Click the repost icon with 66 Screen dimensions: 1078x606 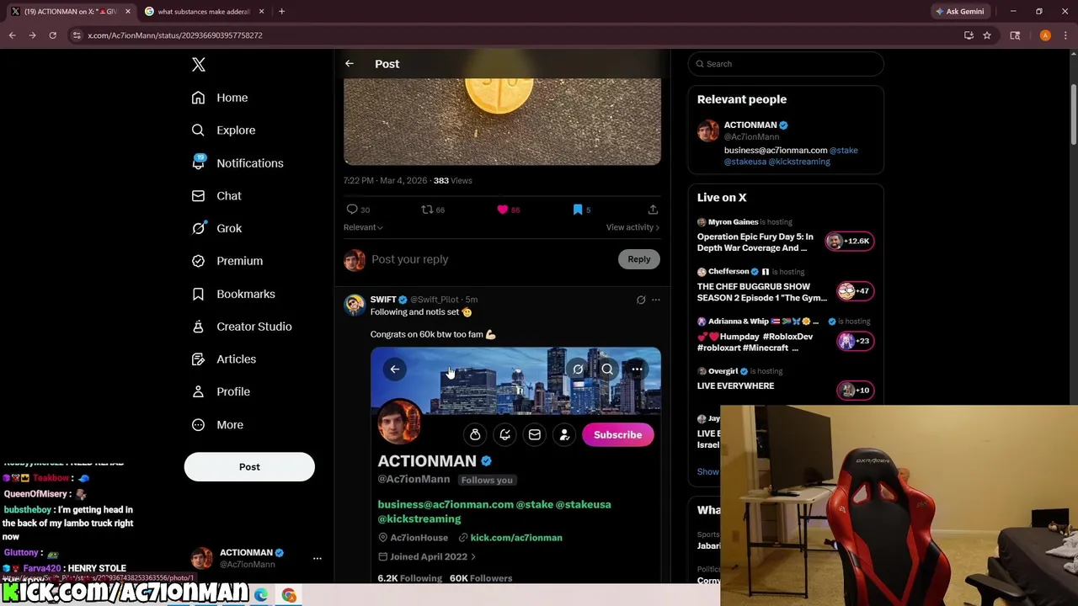433,210
